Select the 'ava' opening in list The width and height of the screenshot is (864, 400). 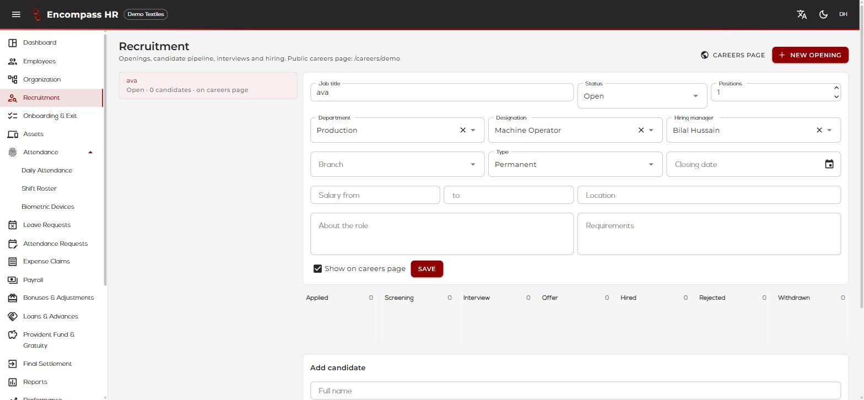click(x=208, y=85)
